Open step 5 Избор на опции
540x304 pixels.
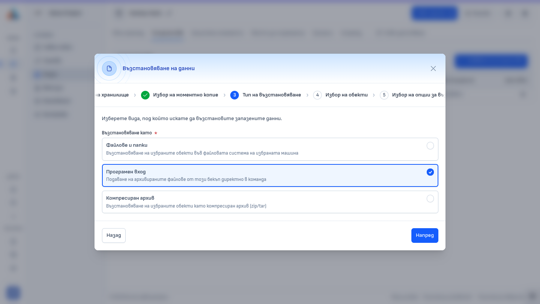point(412,95)
